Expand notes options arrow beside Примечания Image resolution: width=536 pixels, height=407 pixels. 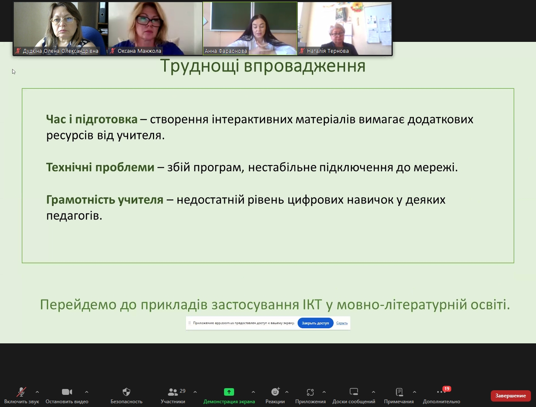point(415,392)
